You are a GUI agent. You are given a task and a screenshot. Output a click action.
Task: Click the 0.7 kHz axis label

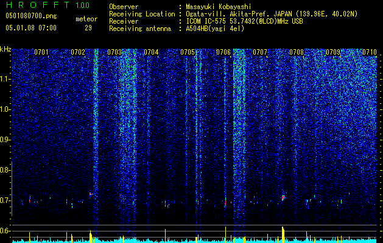(x=5, y=200)
